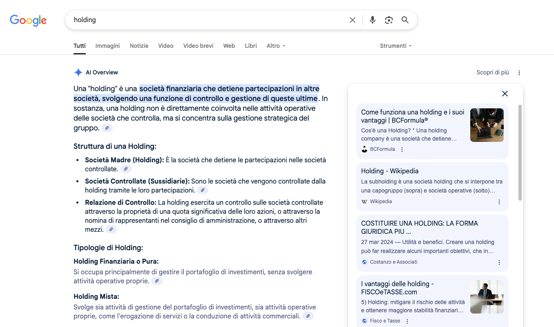This screenshot has height=327, width=554.
Task: Open AI Overview three-dot options menu
Action: [x=519, y=73]
